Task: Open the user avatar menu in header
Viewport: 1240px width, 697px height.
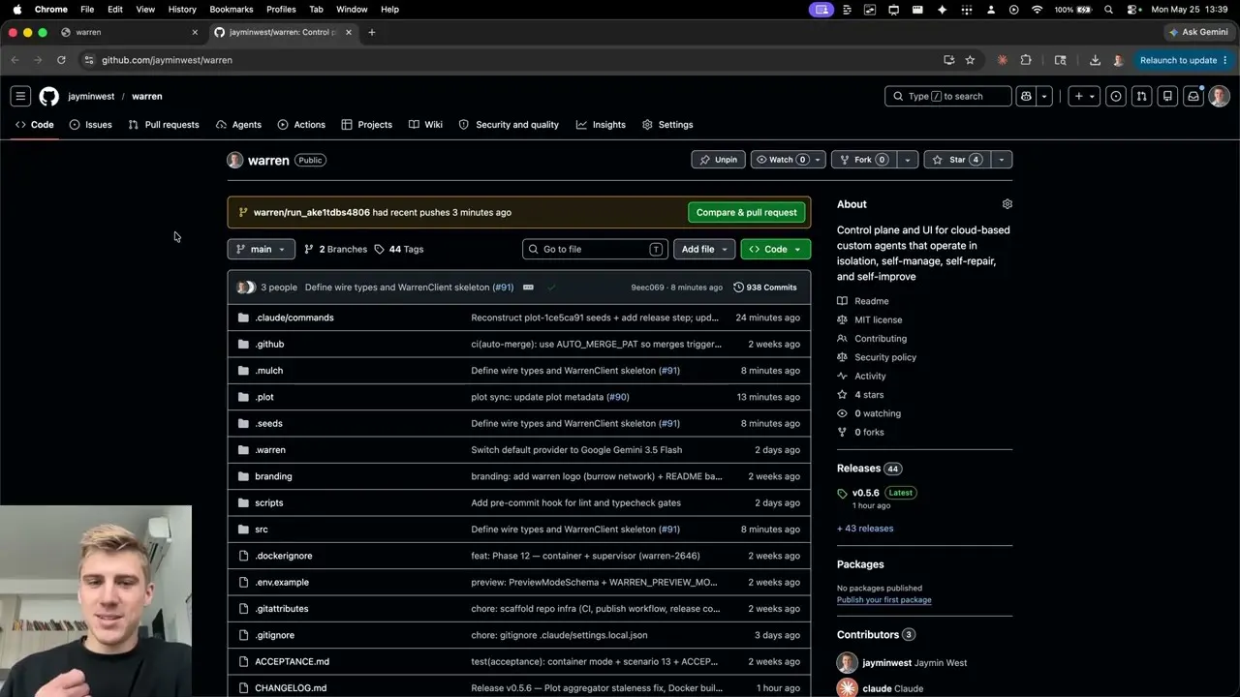Action: point(1219,96)
